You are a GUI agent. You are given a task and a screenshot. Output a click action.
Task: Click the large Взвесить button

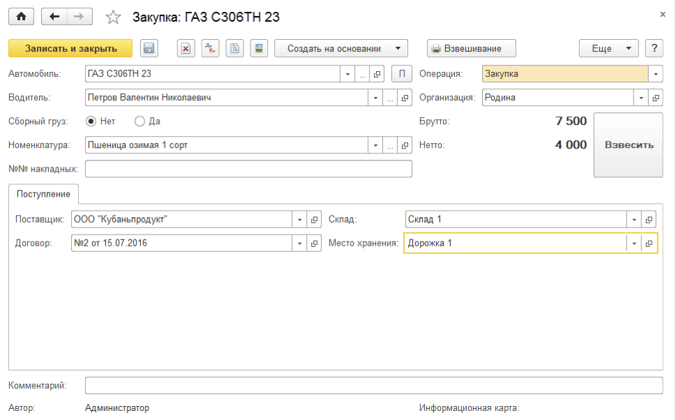click(x=628, y=145)
